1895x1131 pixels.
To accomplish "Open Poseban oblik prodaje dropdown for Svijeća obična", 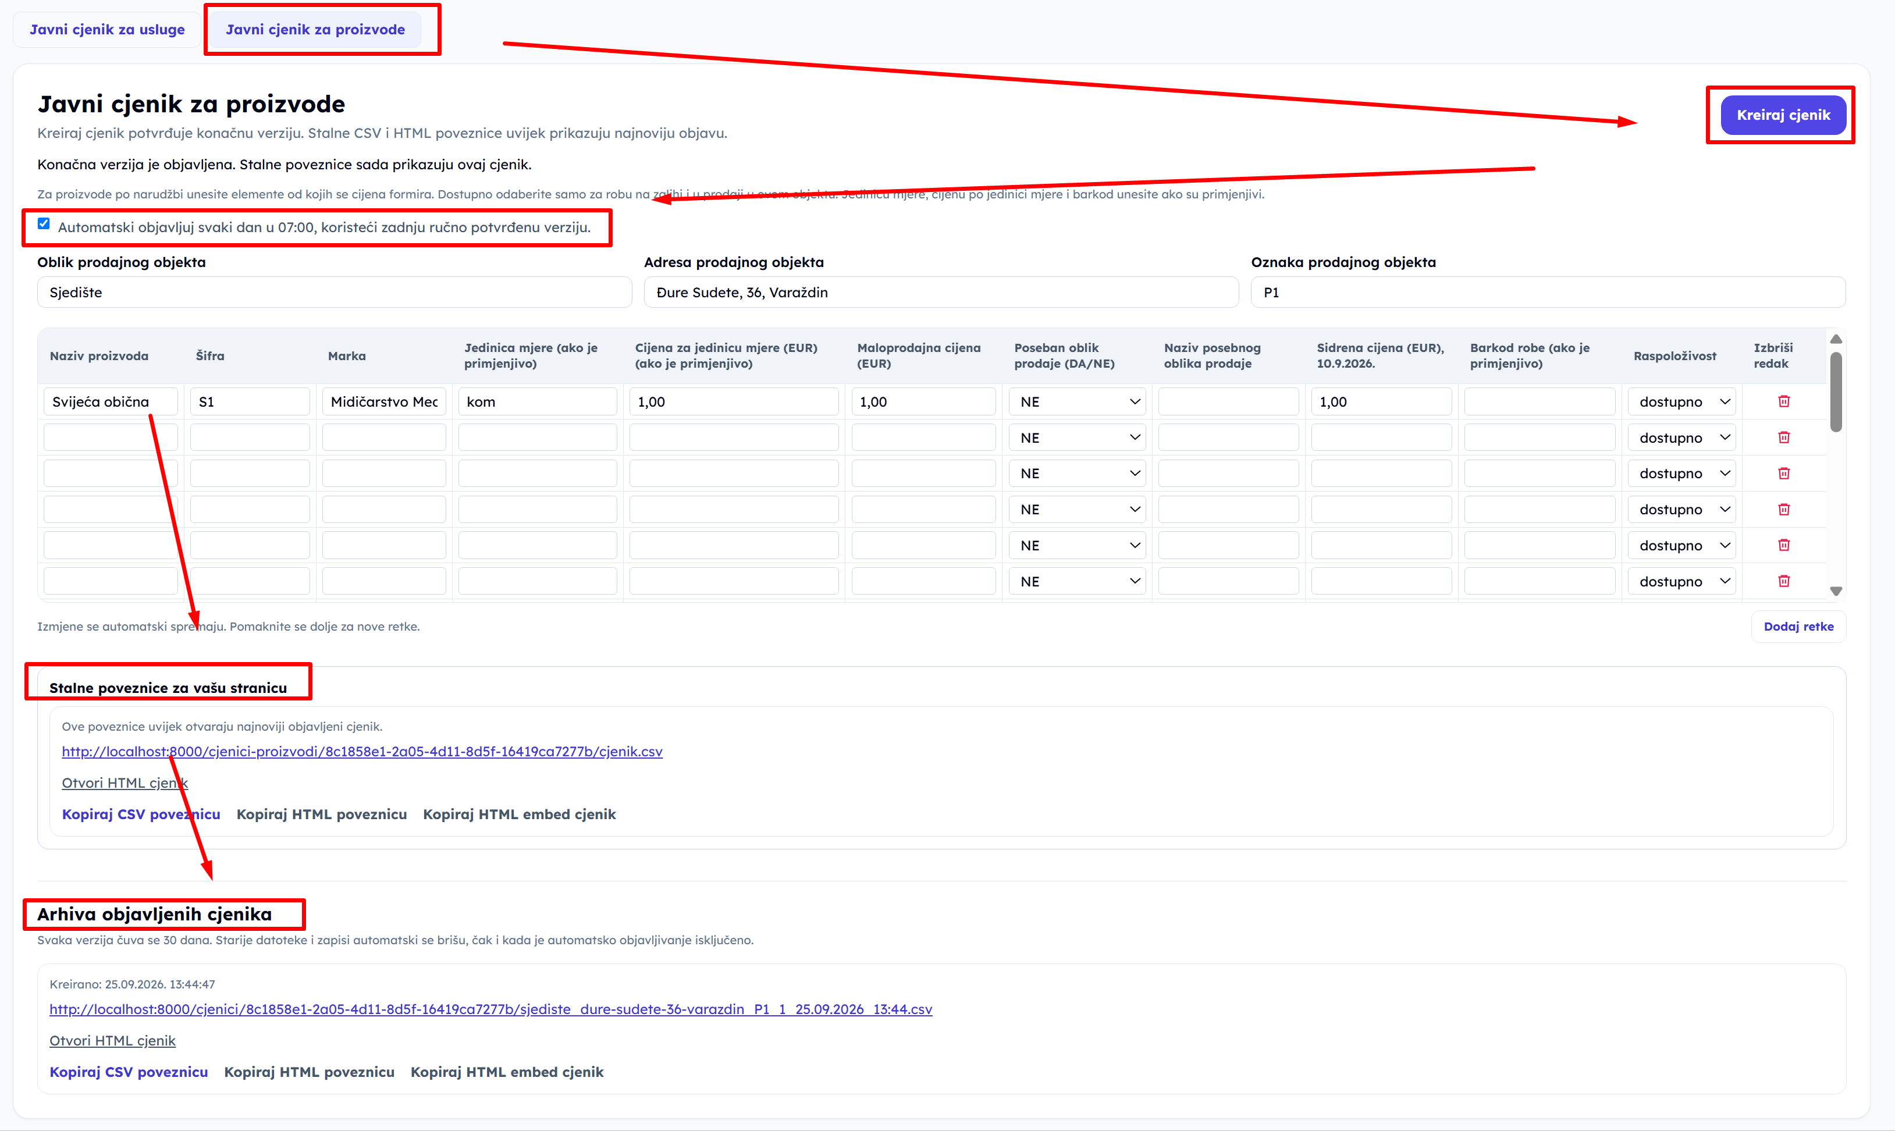I will (1076, 401).
